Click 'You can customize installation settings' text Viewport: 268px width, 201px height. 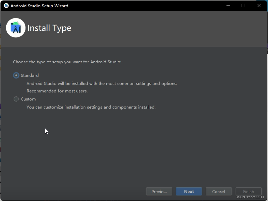[91, 107]
